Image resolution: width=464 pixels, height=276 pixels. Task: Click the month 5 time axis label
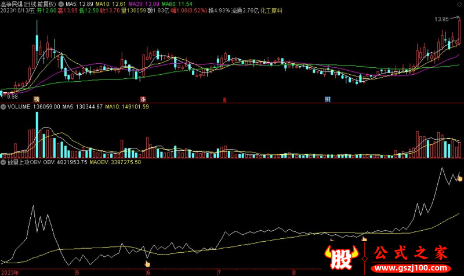tap(77, 273)
